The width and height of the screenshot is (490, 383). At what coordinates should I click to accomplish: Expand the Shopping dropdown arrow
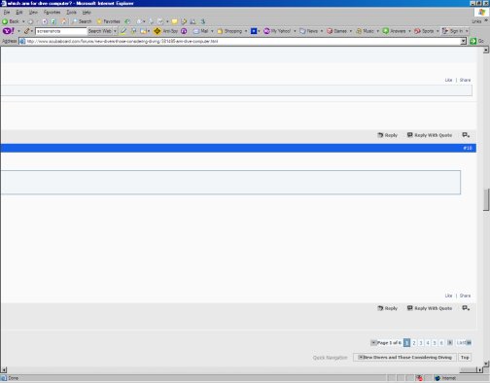coord(246,31)
